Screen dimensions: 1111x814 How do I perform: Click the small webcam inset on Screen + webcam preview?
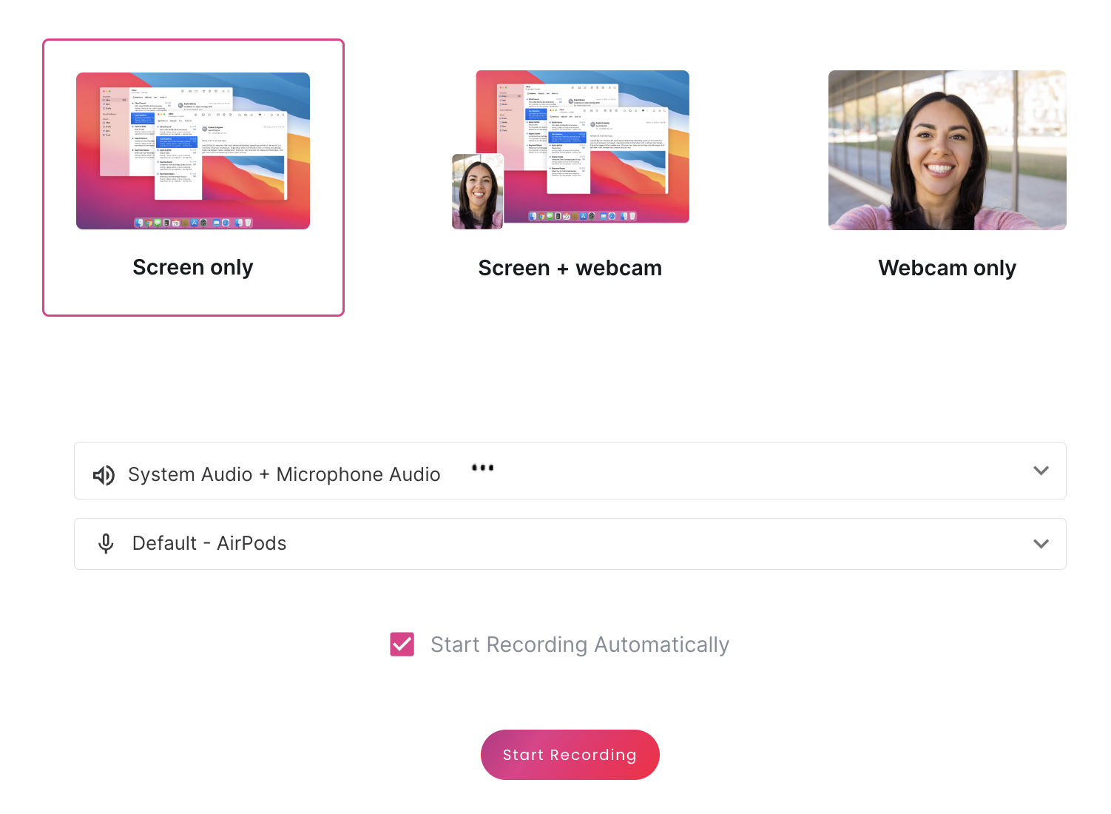(x=478, y=192)
